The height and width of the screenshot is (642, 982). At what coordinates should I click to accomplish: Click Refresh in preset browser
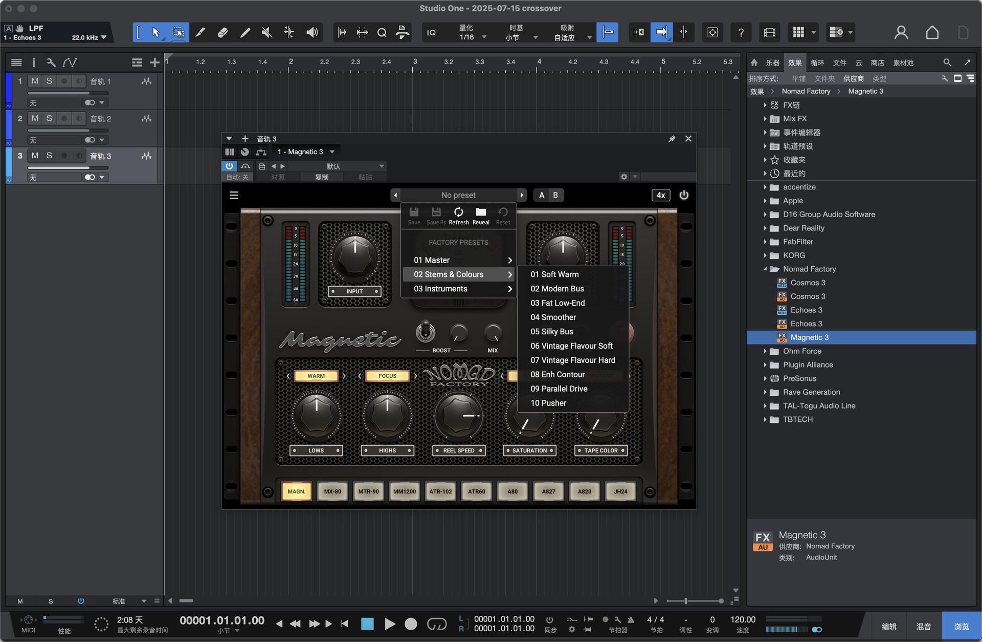point(459,216)
